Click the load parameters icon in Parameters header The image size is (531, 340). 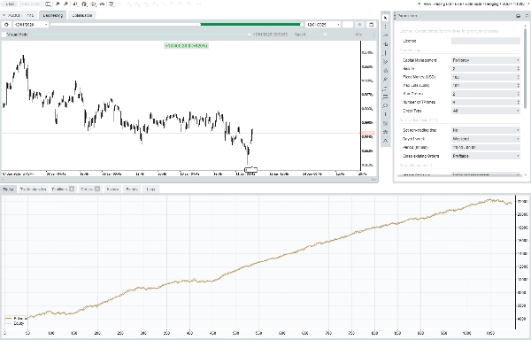[x=518, y=16]
